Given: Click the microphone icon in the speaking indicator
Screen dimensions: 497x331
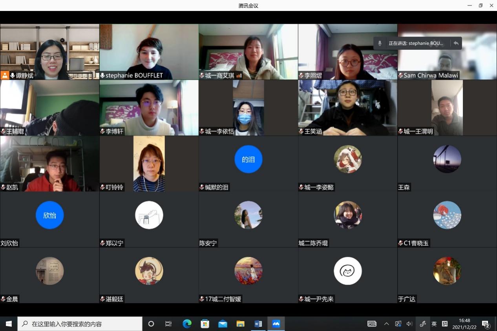Looking at the screenshot, I should 380,43.
